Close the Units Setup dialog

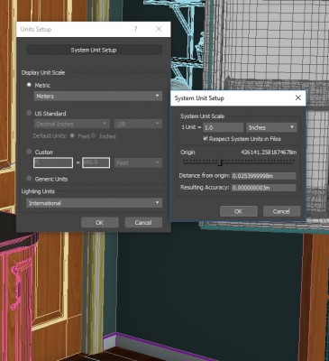159,29
